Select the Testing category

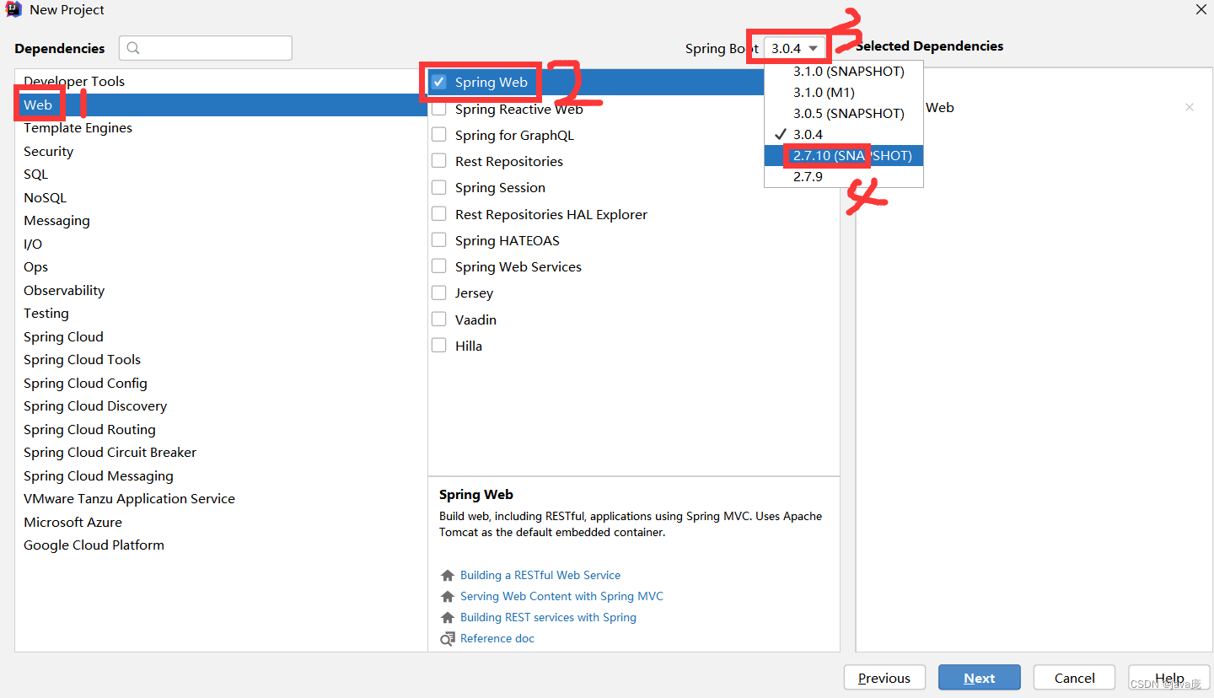[x=221, y=313]
